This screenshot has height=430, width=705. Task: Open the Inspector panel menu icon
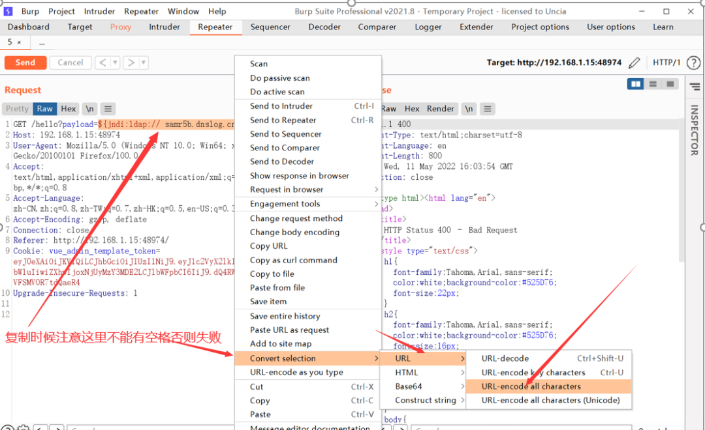(695, 86)
